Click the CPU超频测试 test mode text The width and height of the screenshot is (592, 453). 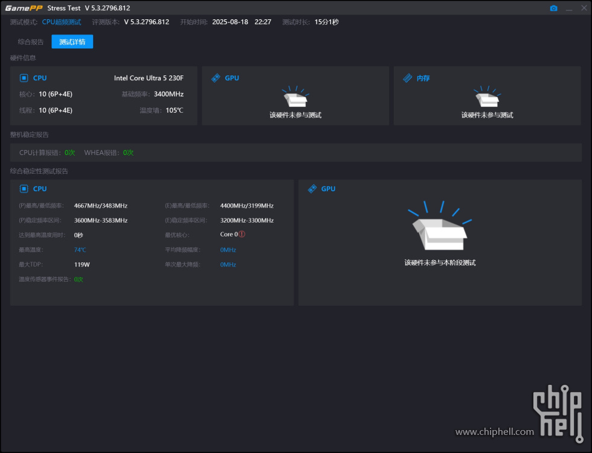point(62,22)
